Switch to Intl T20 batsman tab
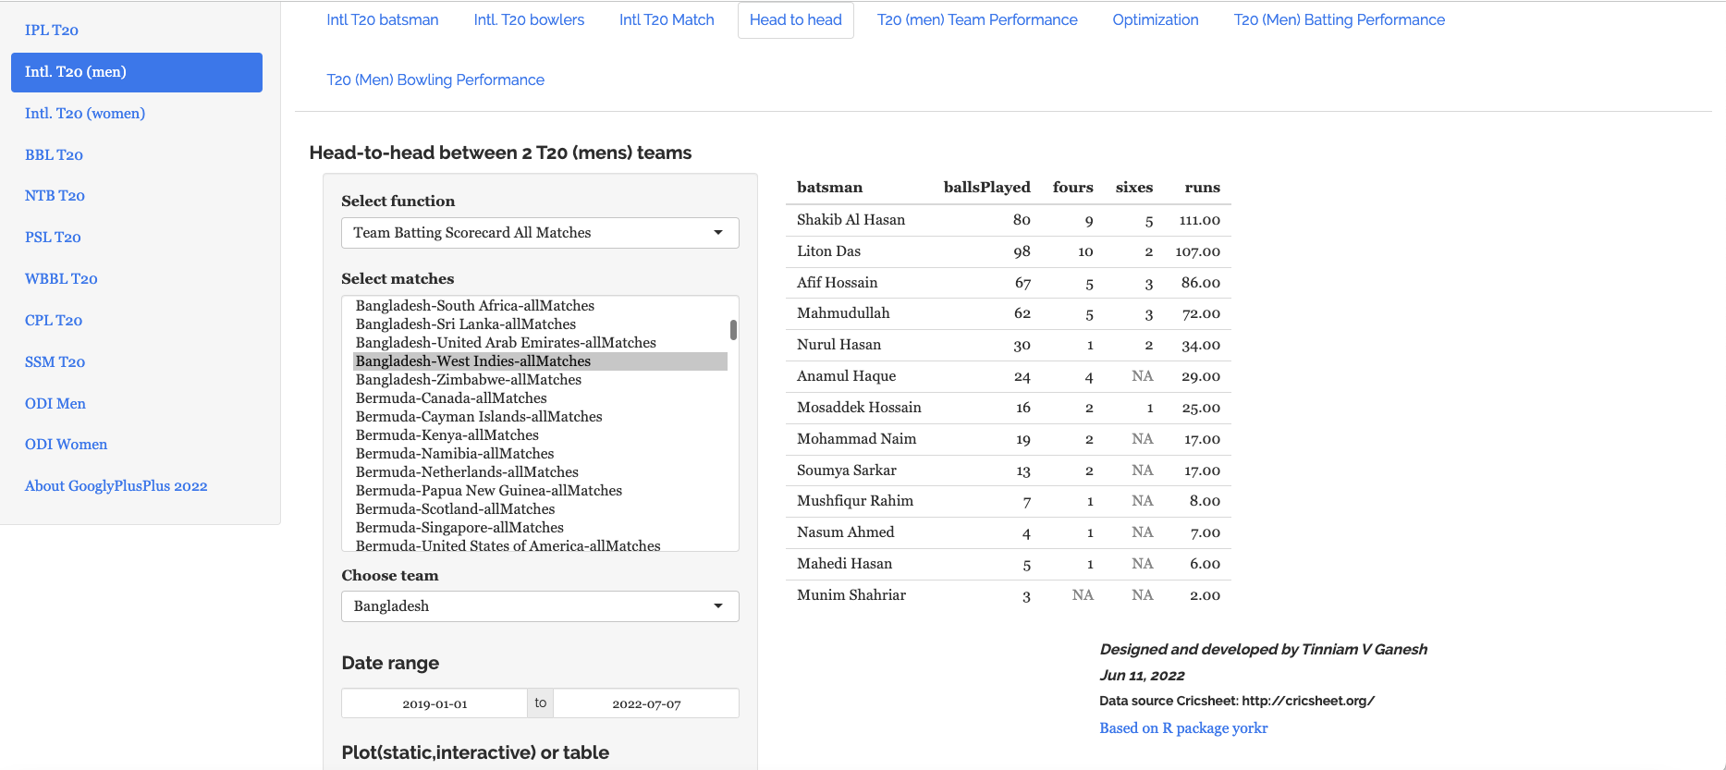Screen dimensions: 1726x770 click(382, 20)
